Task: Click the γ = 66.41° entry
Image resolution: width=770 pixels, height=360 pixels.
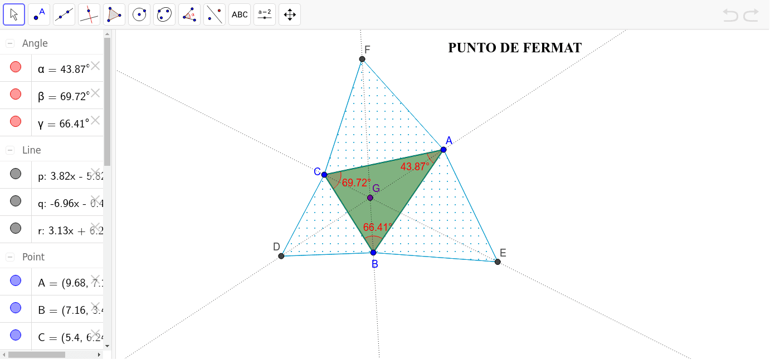Action: click(x=64, y=124)
